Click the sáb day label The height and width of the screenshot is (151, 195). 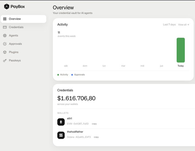tap(66, 66)
